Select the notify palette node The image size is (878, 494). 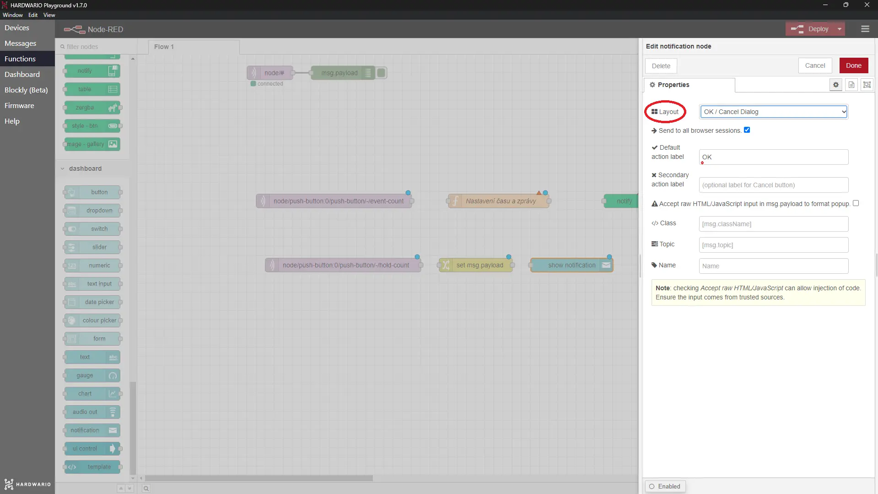coord(92,71)
